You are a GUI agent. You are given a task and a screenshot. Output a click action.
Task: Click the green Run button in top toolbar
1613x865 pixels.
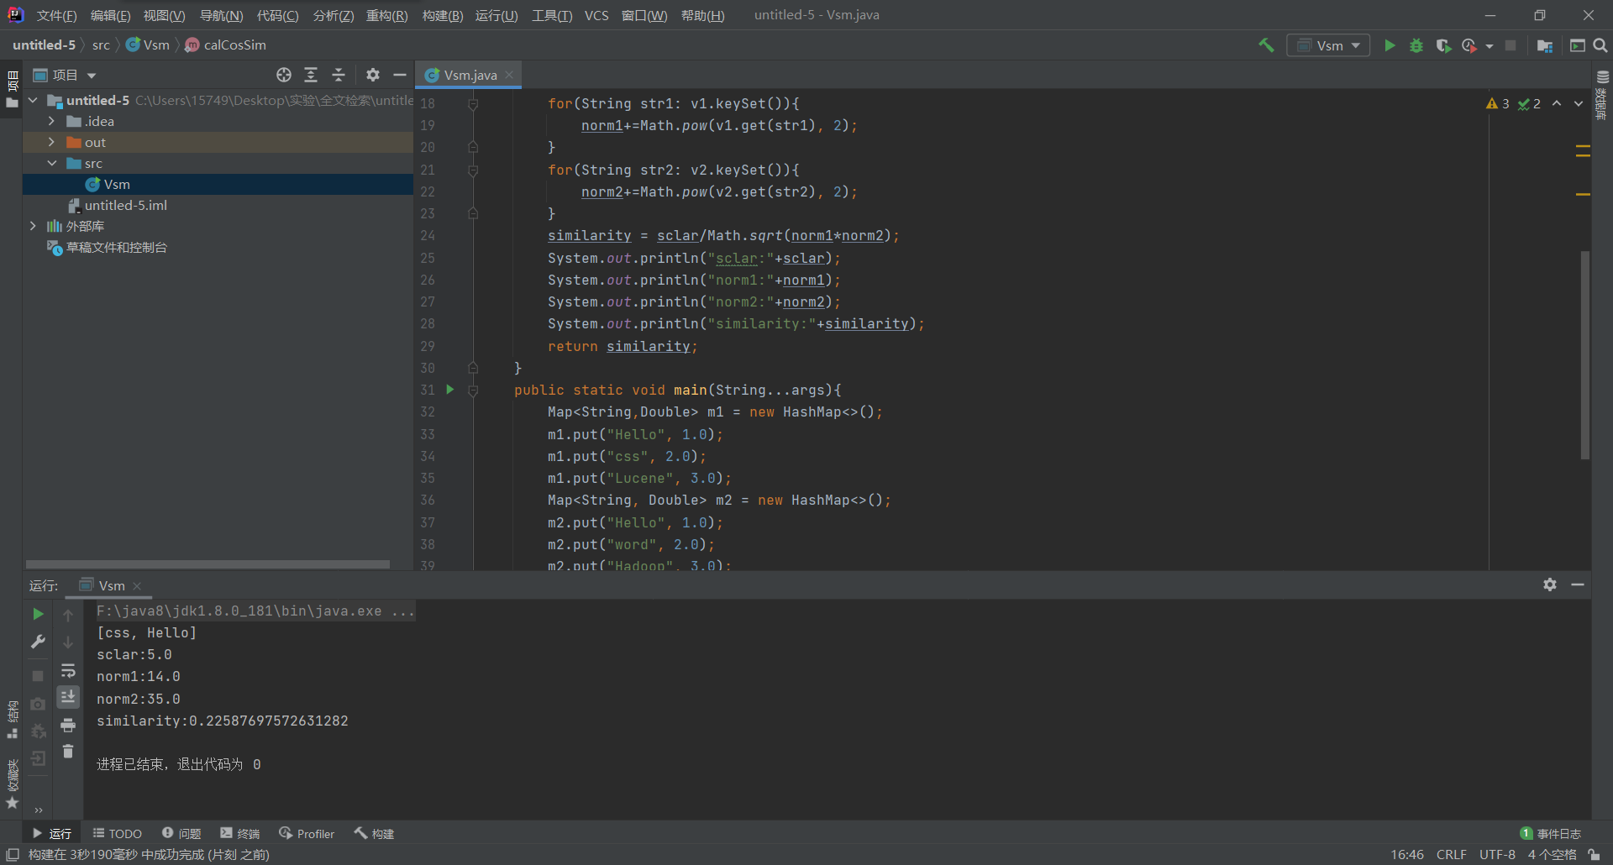click(x=1390, y=45)
